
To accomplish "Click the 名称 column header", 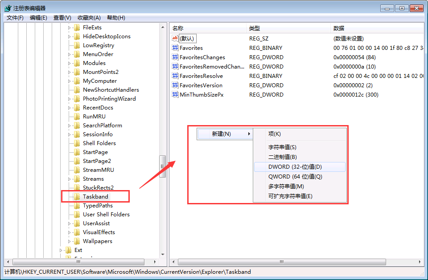I will click(x=178, y=28).
